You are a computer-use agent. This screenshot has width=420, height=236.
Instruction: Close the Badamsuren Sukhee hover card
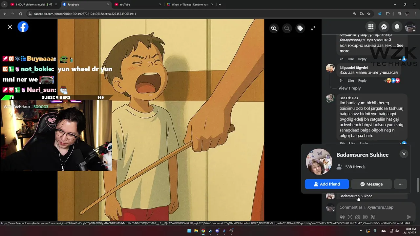(x=404, y=154)
